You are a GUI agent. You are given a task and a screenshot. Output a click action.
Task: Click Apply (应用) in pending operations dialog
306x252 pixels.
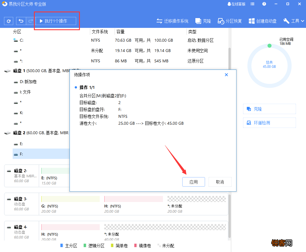[x=194, y=182]
